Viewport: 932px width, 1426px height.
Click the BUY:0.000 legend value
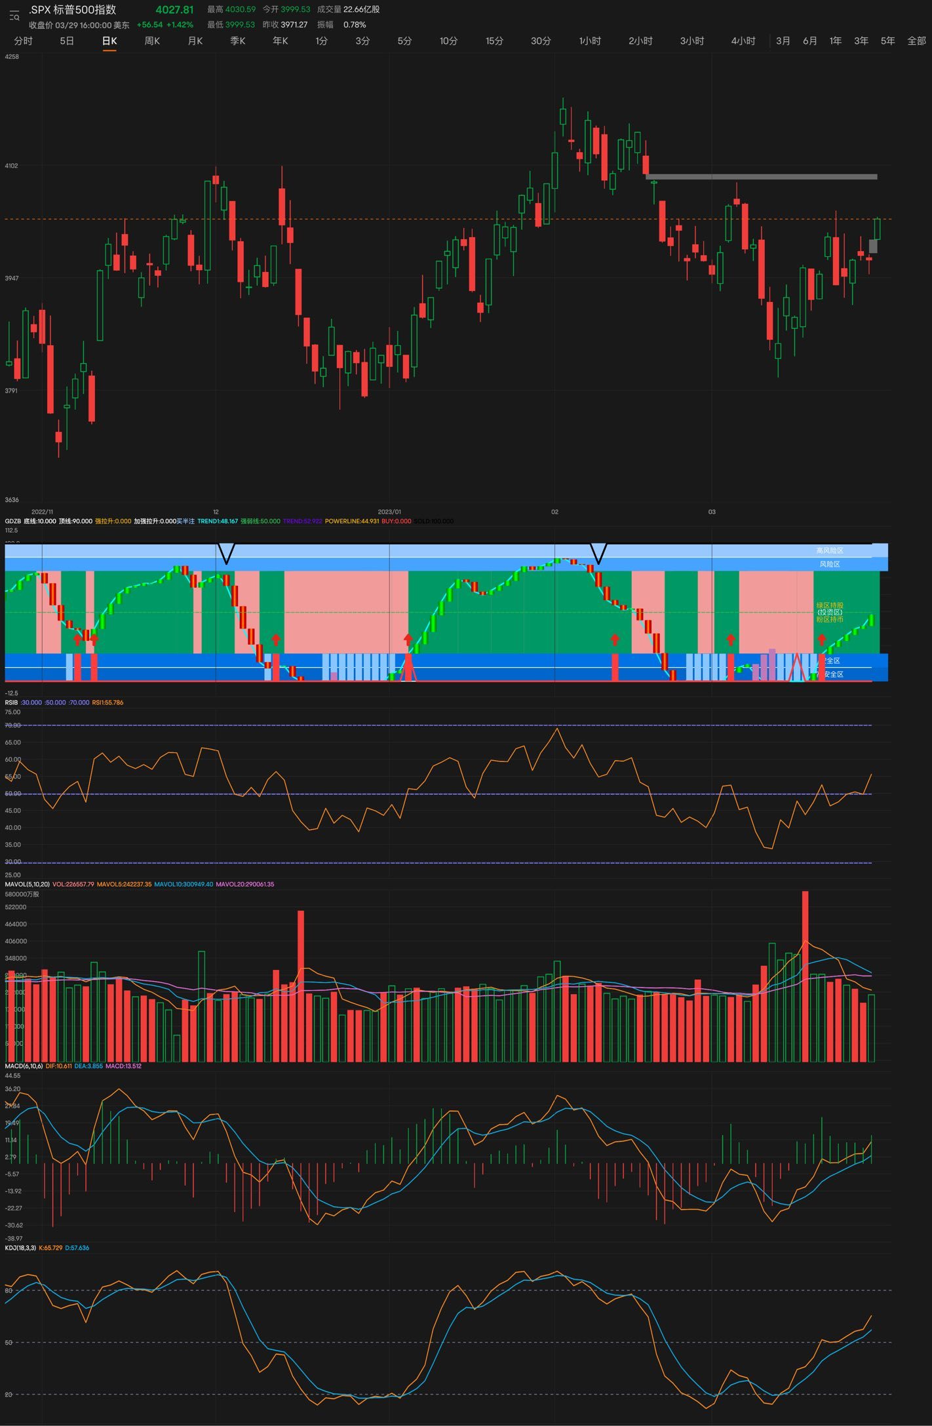[x=397, y=521]
